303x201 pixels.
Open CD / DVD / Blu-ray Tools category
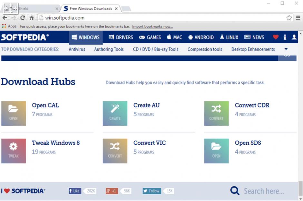coord(156,49)
